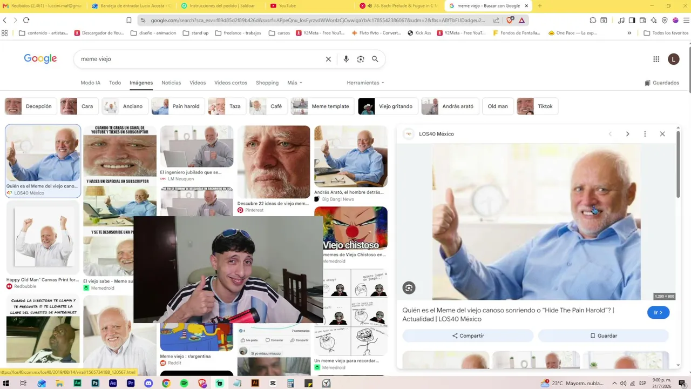Bookmark this page from the address bar
691x389 pixels.
[128, 21]
